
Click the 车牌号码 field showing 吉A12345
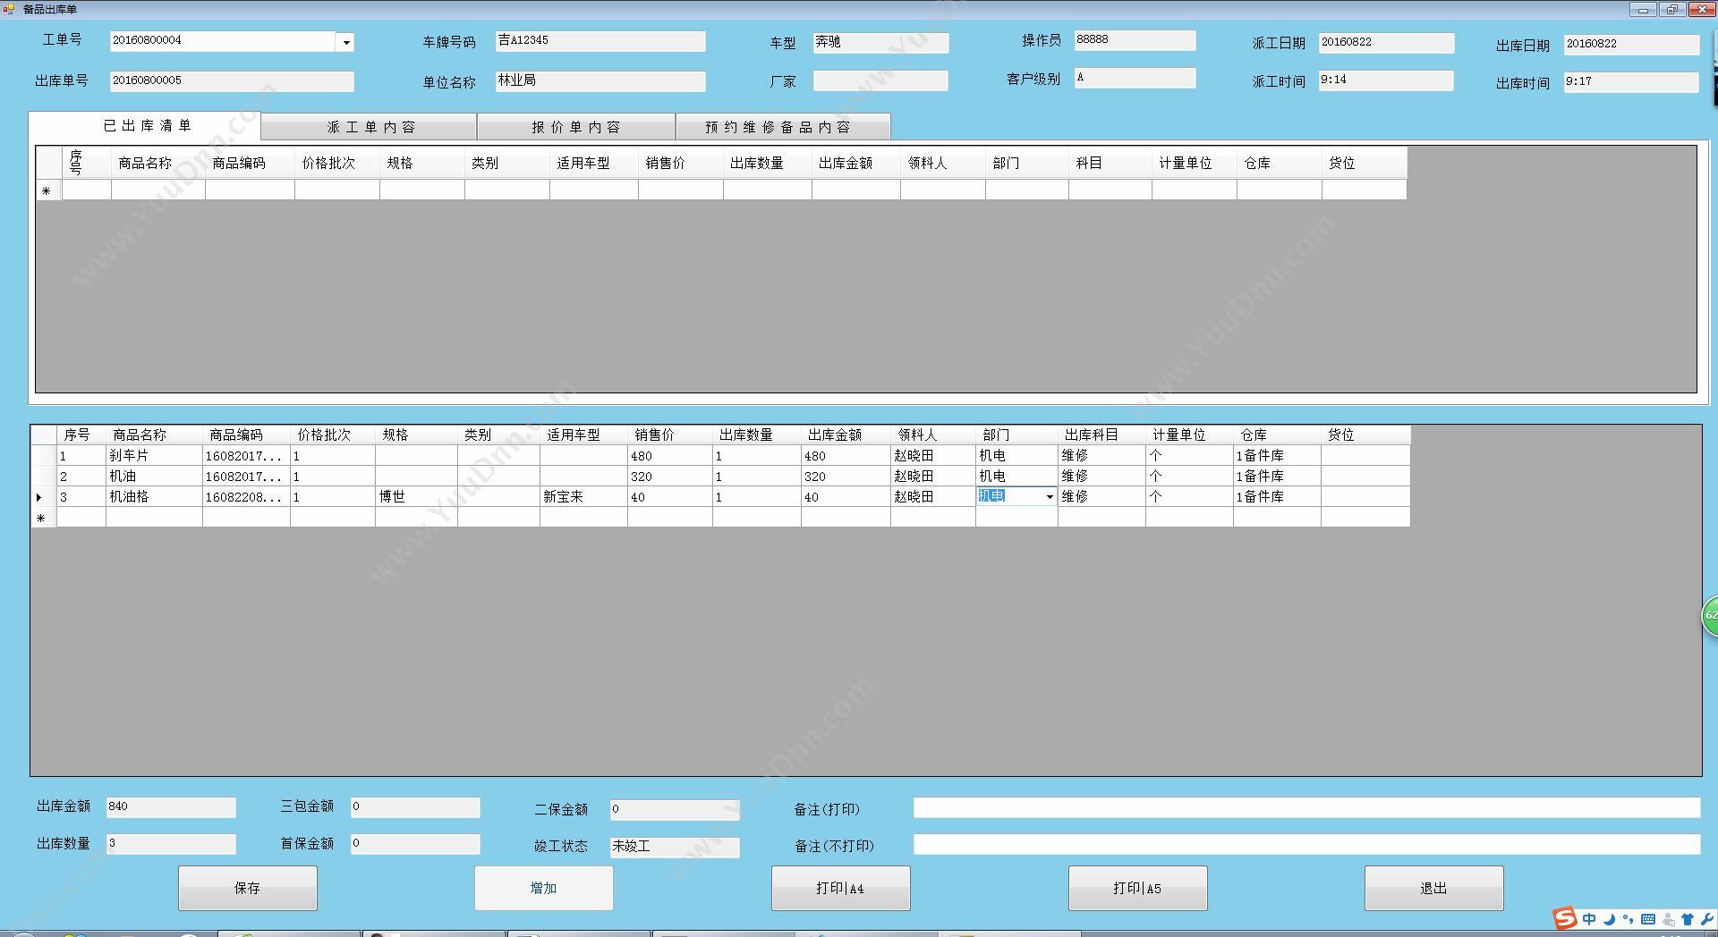tap(600, 41)
